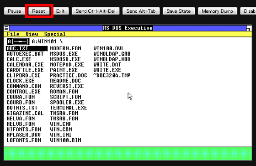Screen dimensions: 256x166
Task: Click the A:WIN101 \ path label
Action: point(47,41)
